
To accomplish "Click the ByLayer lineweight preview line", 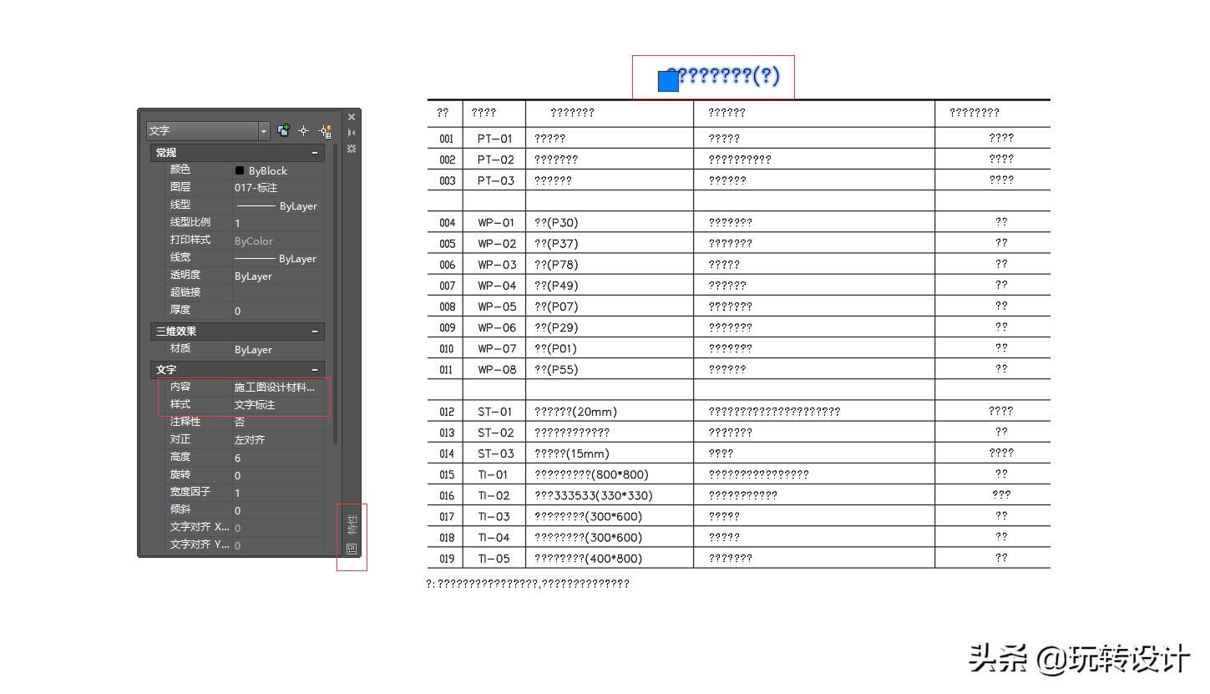I will 271,258.
